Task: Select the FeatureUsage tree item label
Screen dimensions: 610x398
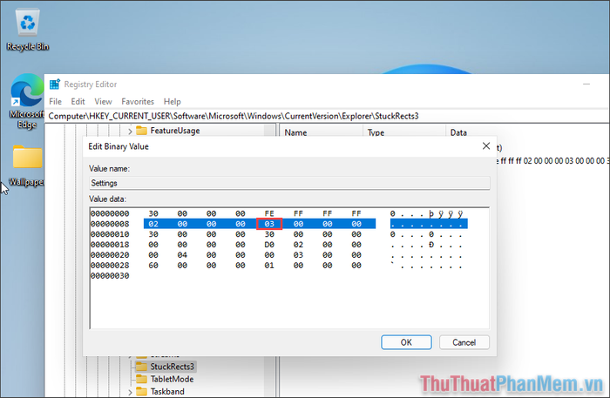Action: click(175, 131)
